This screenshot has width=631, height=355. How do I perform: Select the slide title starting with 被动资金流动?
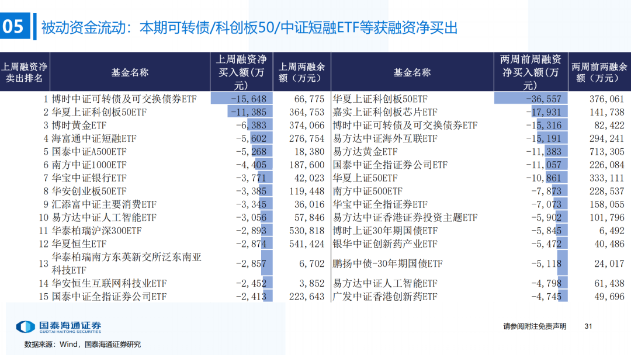click(x=249, y=27)
